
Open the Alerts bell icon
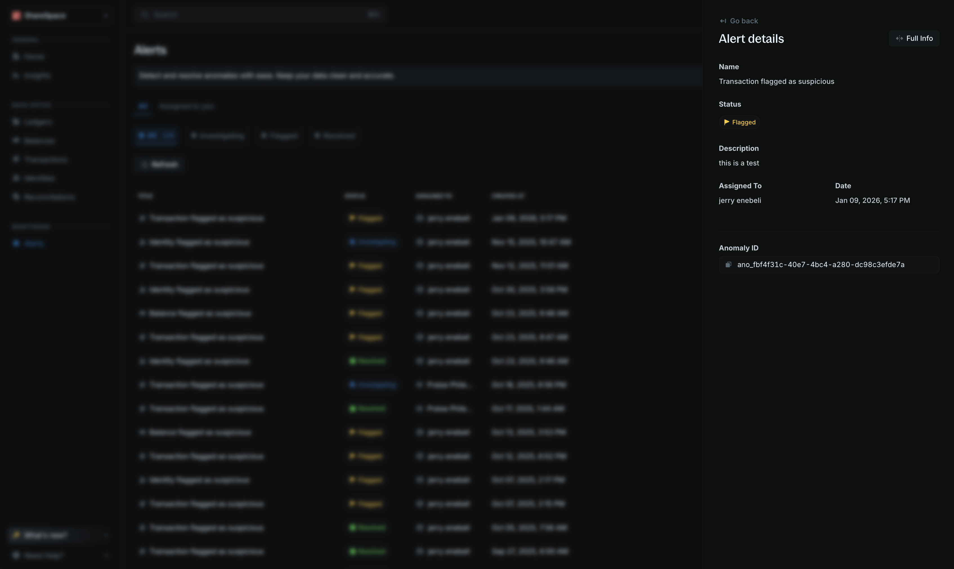click(15, 243)
